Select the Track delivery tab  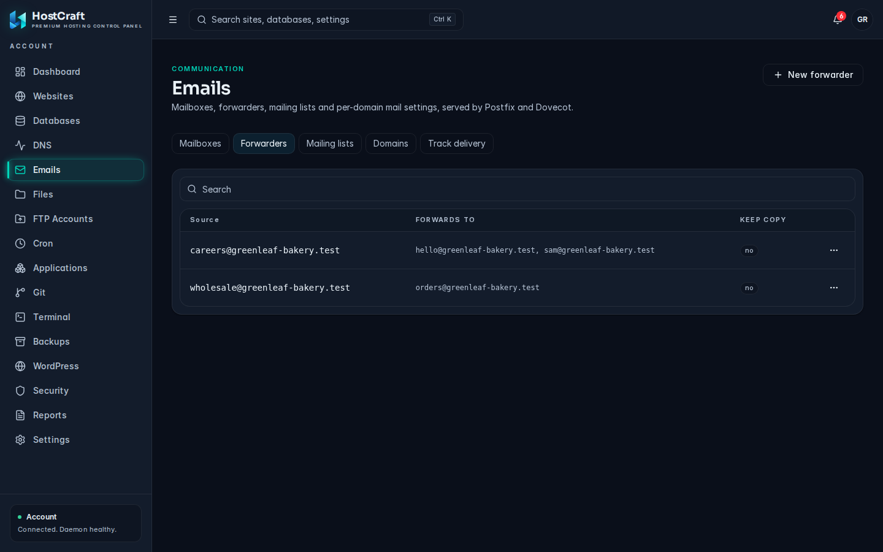pos(457,144)
